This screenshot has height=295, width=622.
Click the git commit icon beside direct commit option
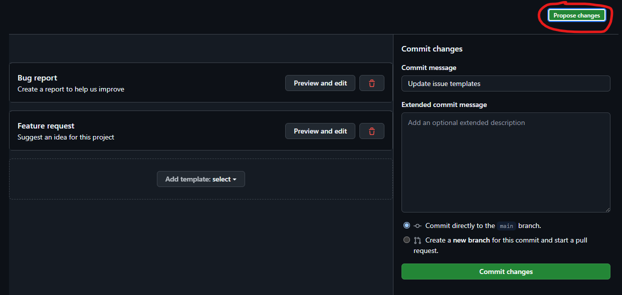pyautogui.click(x=417, y=226)
